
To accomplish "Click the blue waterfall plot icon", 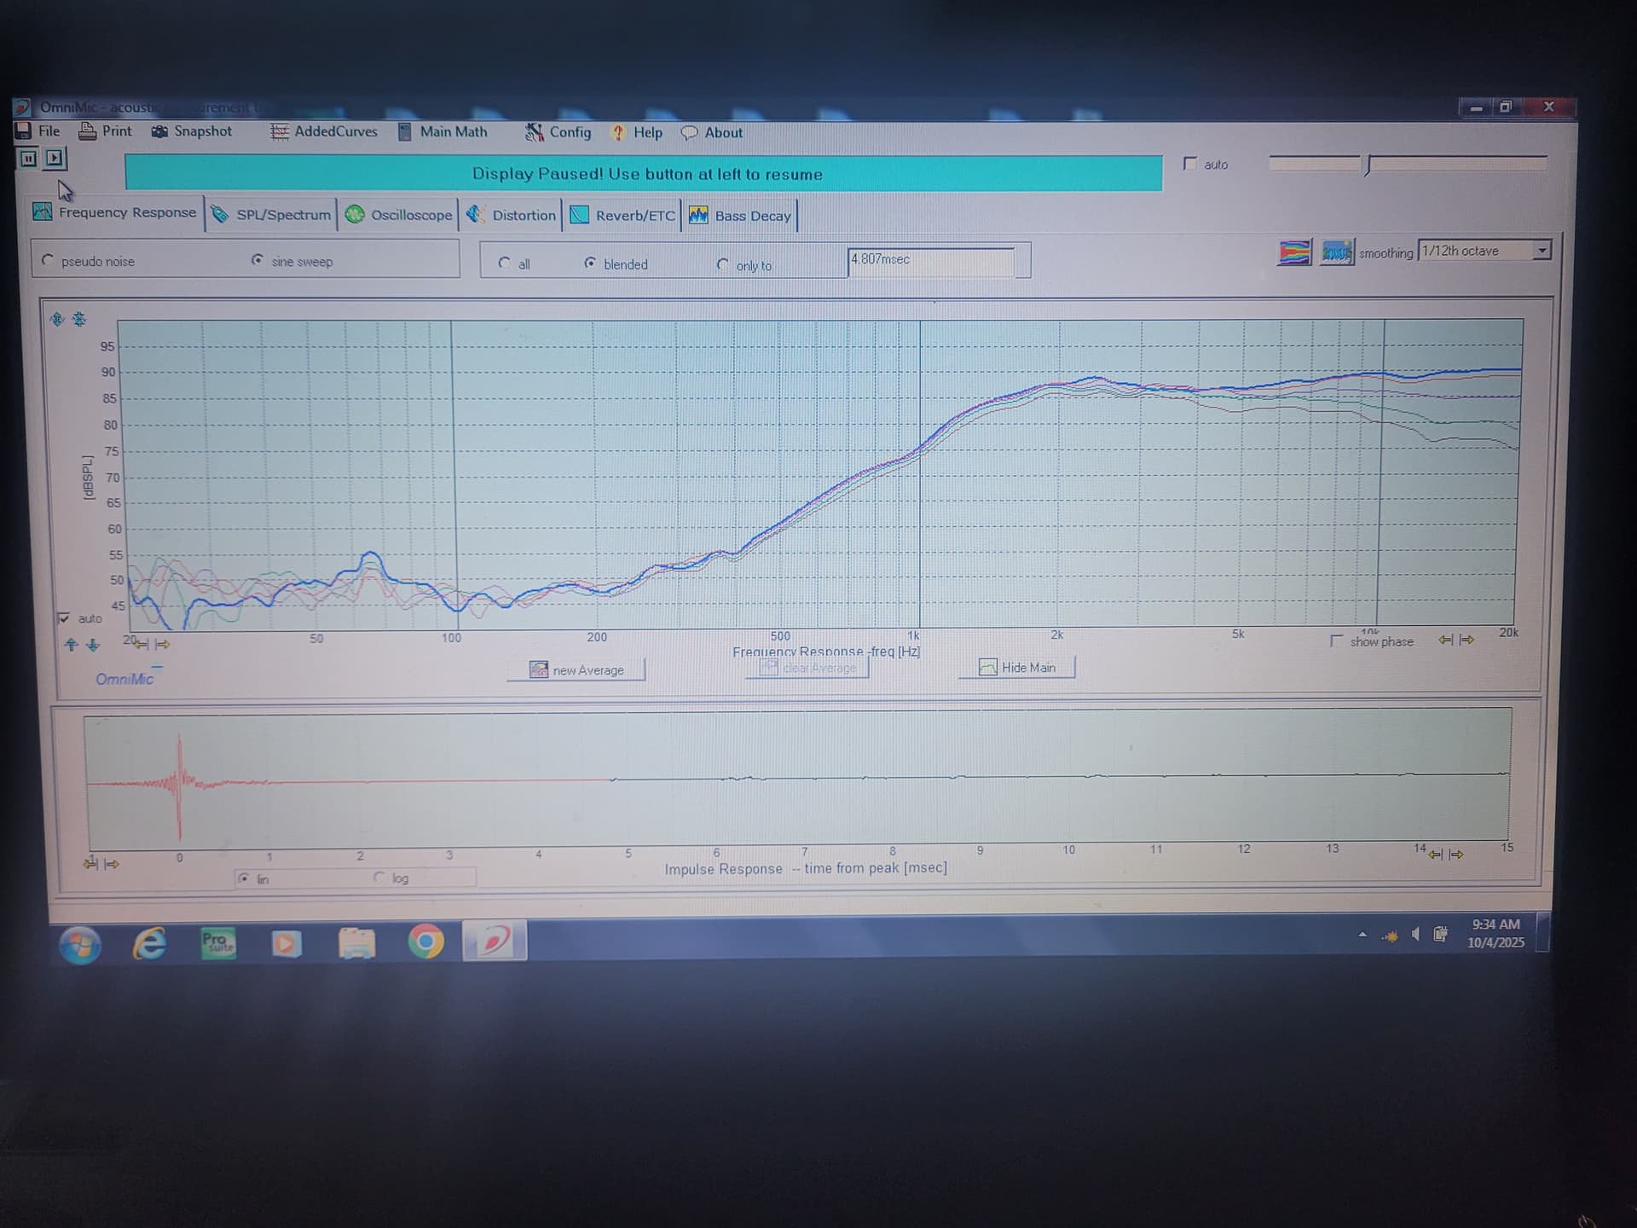I will tap(1336, 252).
